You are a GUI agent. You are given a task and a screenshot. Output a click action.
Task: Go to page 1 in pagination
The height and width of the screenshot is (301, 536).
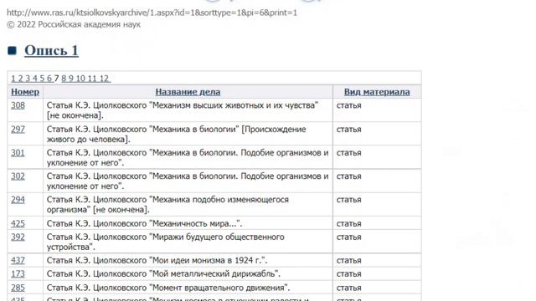pyautogui.click(x=13, y=79)
